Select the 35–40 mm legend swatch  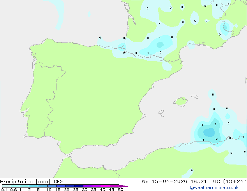[x=97, y=186]
